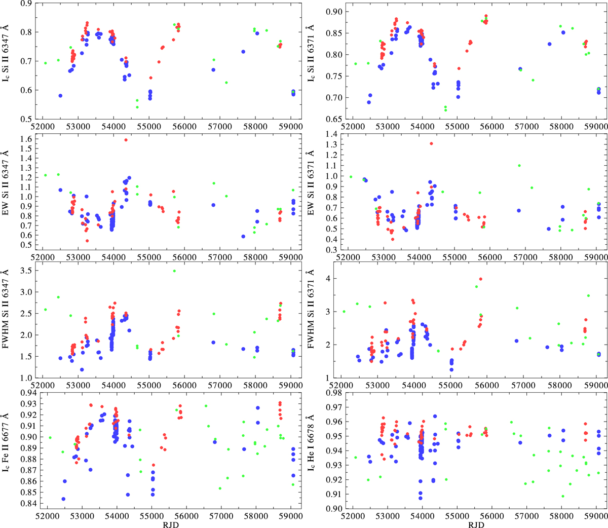The image size is (608, 528).
Task: Select the highest red point in FWHM 6371 panel
Action: tap(480, 279)
